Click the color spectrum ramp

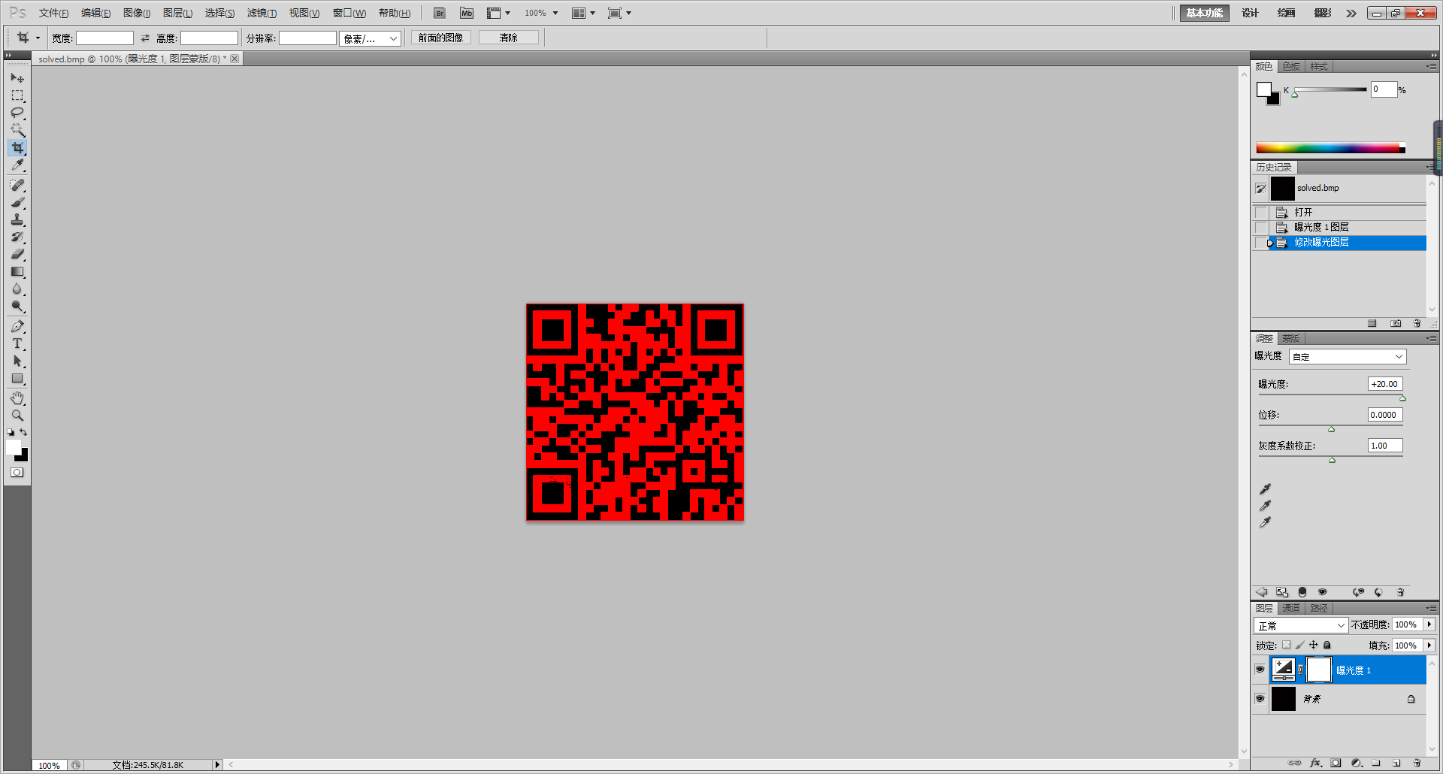click(x=1330, y=148)
